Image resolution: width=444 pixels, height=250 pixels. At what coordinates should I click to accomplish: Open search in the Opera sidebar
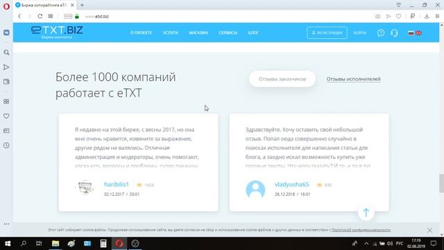click(6, 53)
